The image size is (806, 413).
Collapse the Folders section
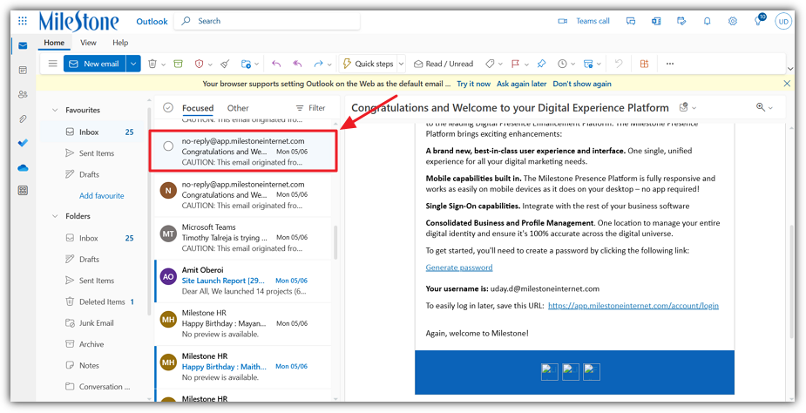[55, 216]
